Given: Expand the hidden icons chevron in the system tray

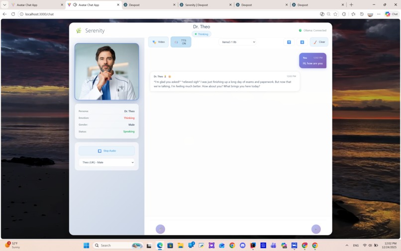Looking at the screenshot, I should (x=347, y=246).
